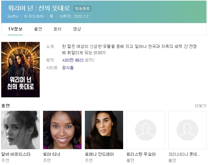The width and height of the screenshot is (208, 165).
Task: Open the Warrior Nun poster image
Action: coord(20,69)
